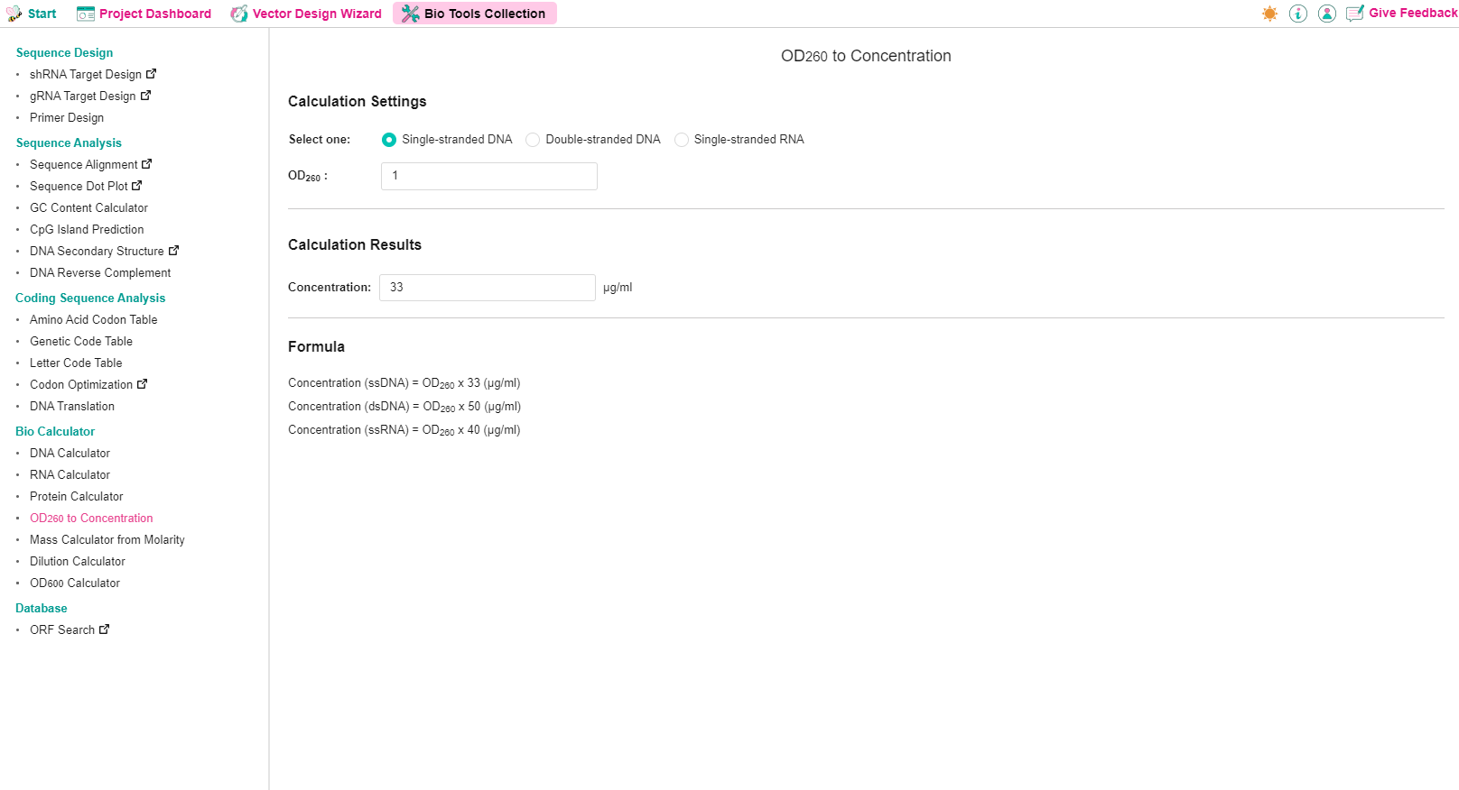Toggle the sun light theme icon
Screen dimensions: 1459x790
click(1269, 14)
